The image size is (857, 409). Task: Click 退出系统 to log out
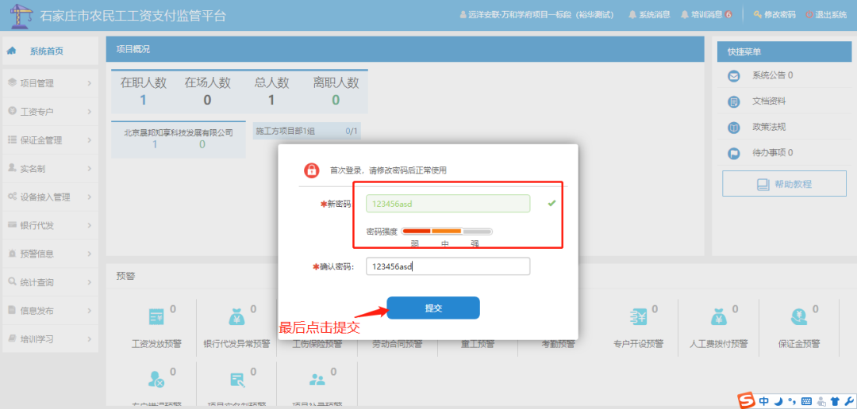coord(826,15)
